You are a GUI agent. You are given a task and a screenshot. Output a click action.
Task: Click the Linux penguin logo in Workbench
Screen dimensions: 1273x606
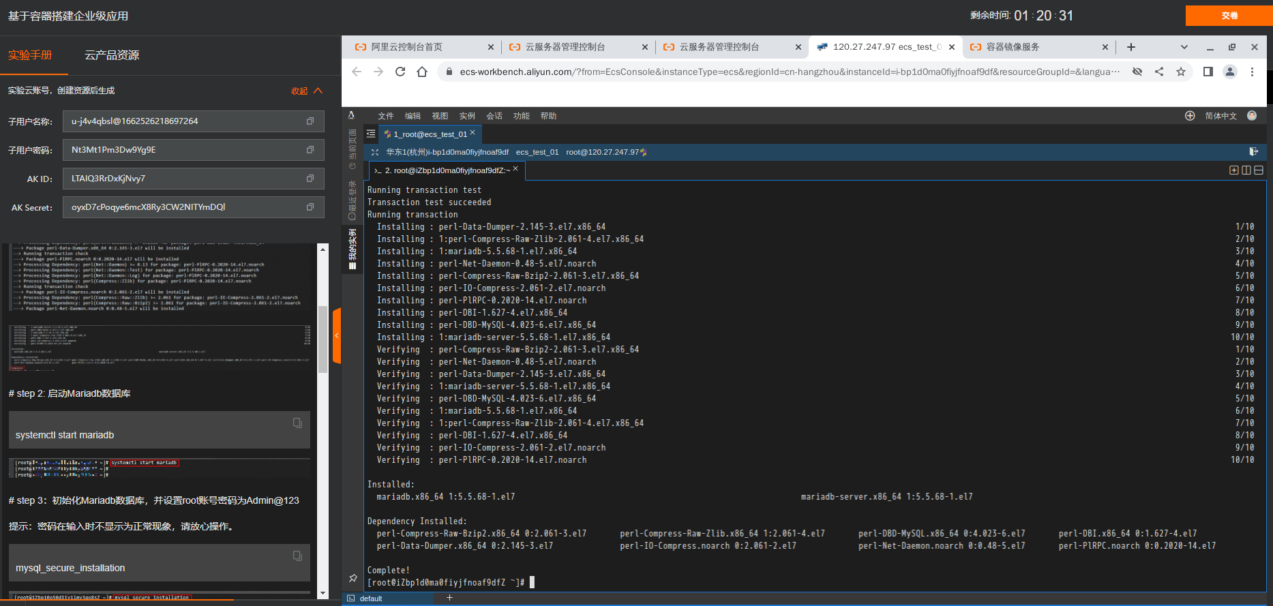pos(352,116)
